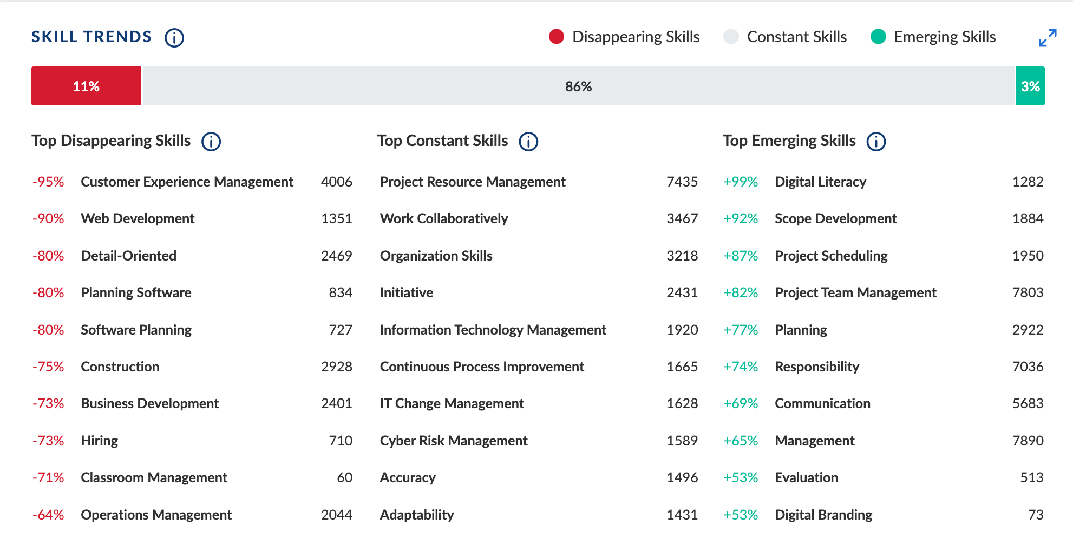Click Software Planning skill
Image resolution: width=1073 pixels, height=559 pixels.
(136, 330)
